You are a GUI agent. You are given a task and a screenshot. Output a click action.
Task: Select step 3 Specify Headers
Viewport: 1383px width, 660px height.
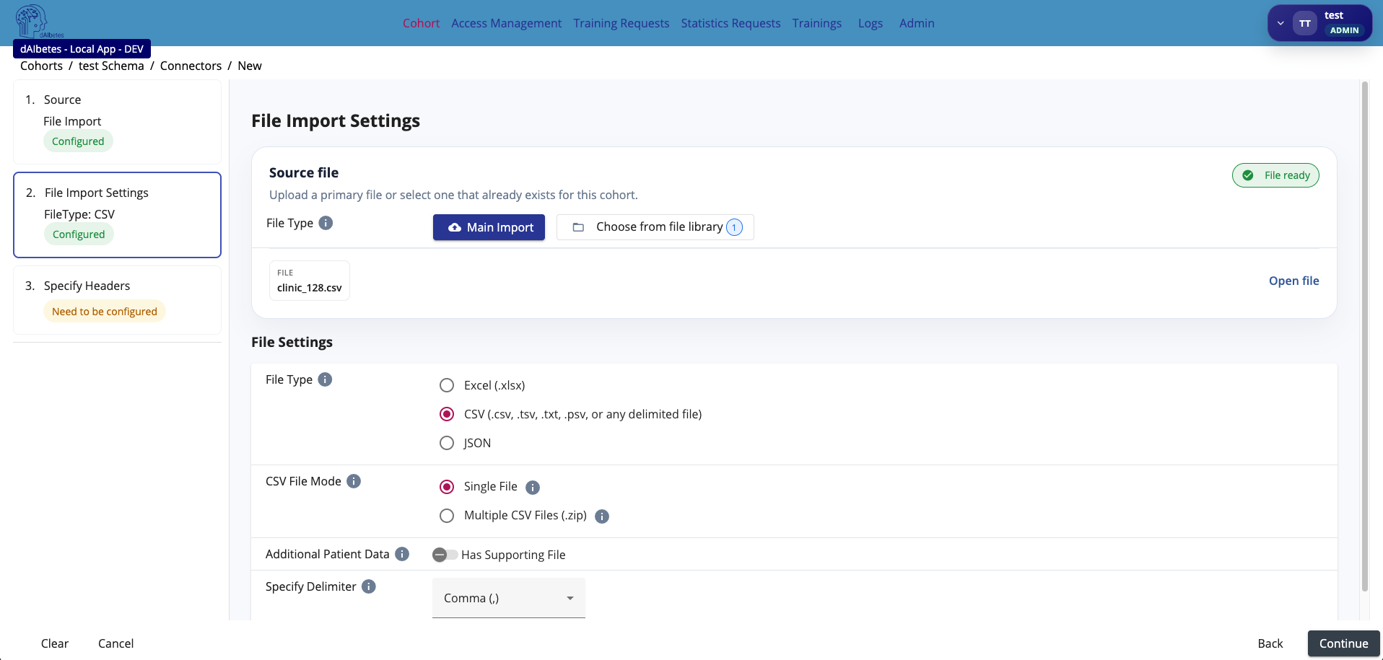click(117, 300)
